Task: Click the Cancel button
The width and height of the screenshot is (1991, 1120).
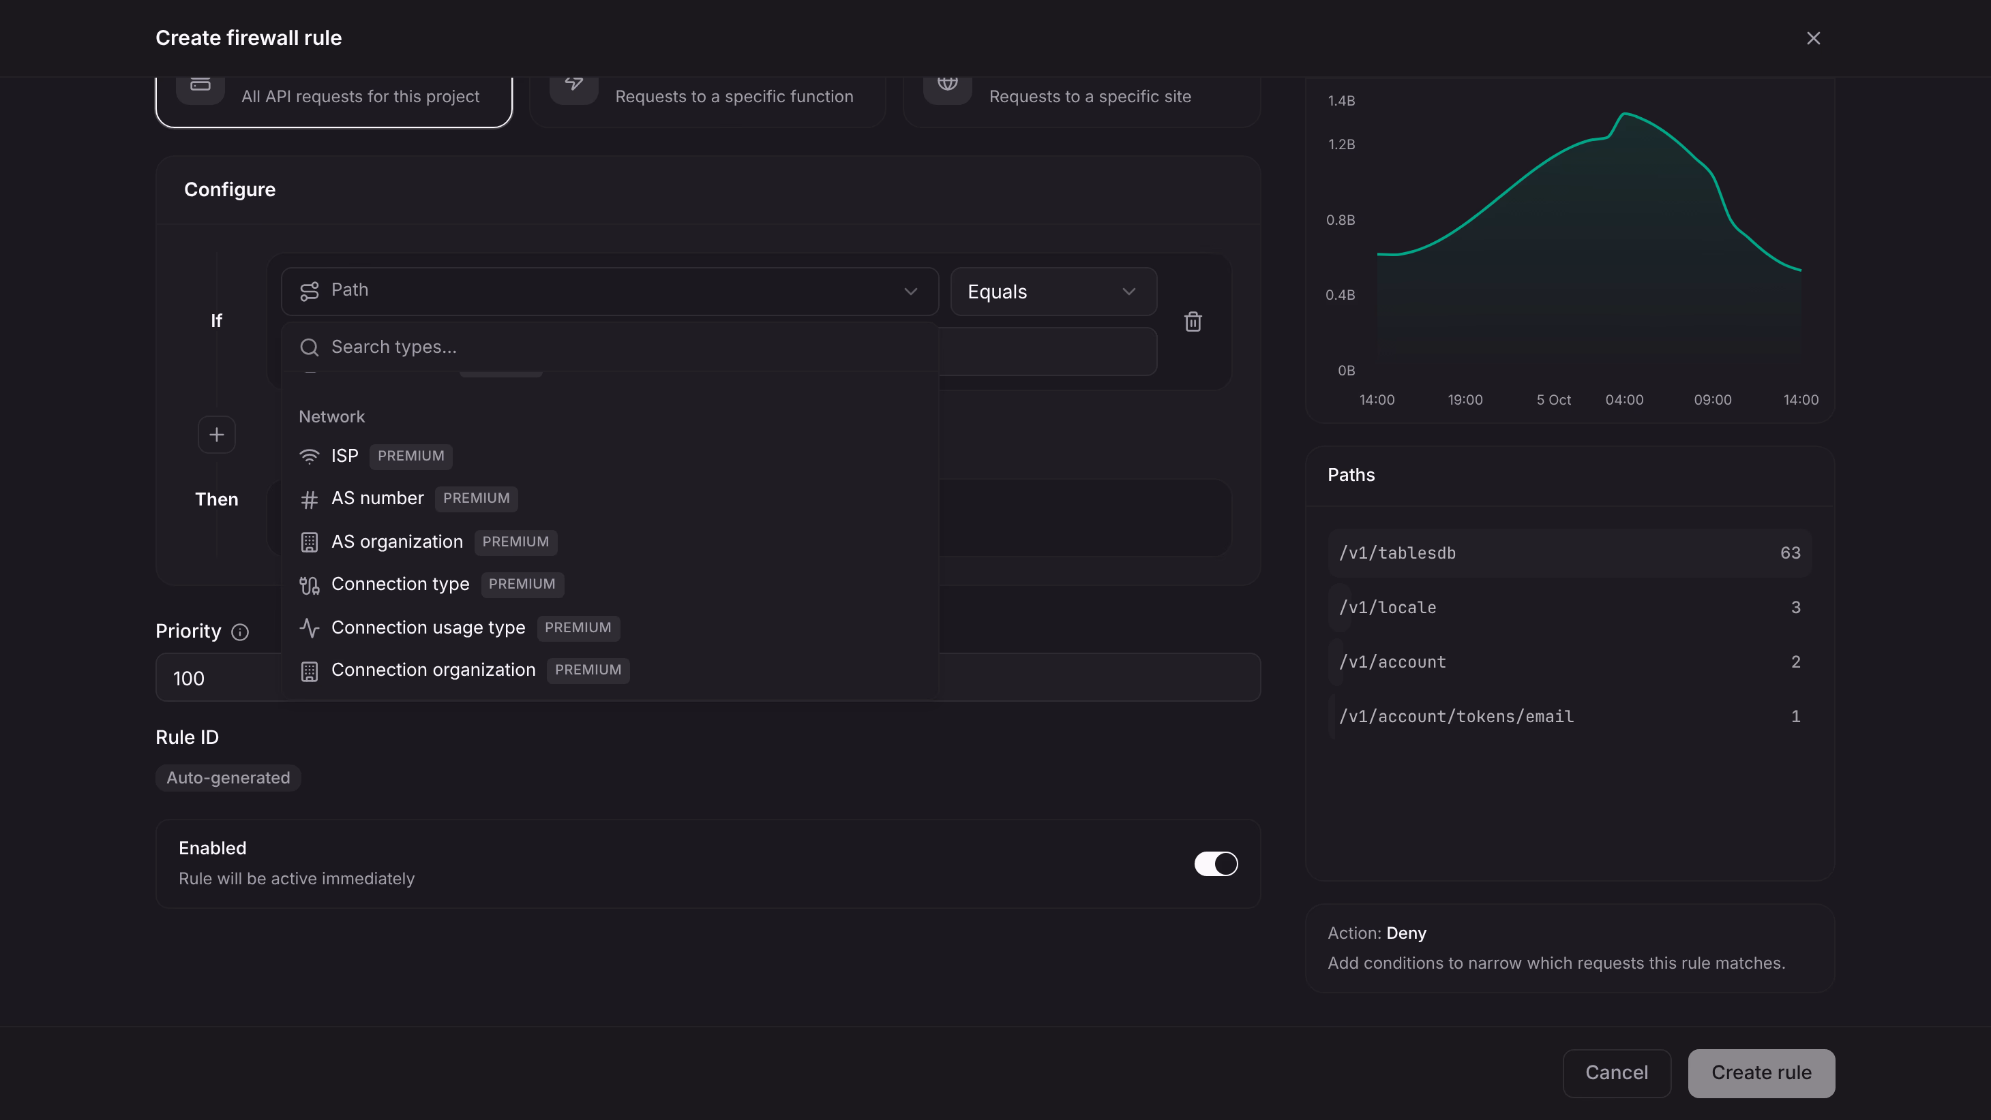Action: tap(1616, 1073)
